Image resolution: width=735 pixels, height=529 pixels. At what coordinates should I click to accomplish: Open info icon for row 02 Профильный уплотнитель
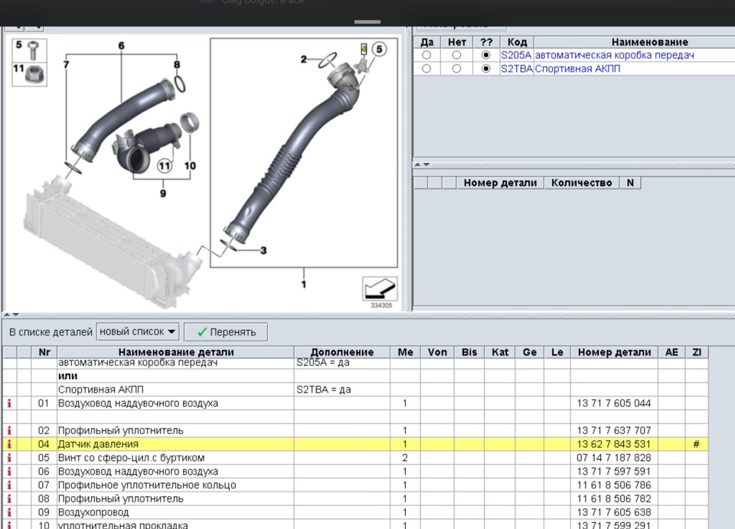9,431
